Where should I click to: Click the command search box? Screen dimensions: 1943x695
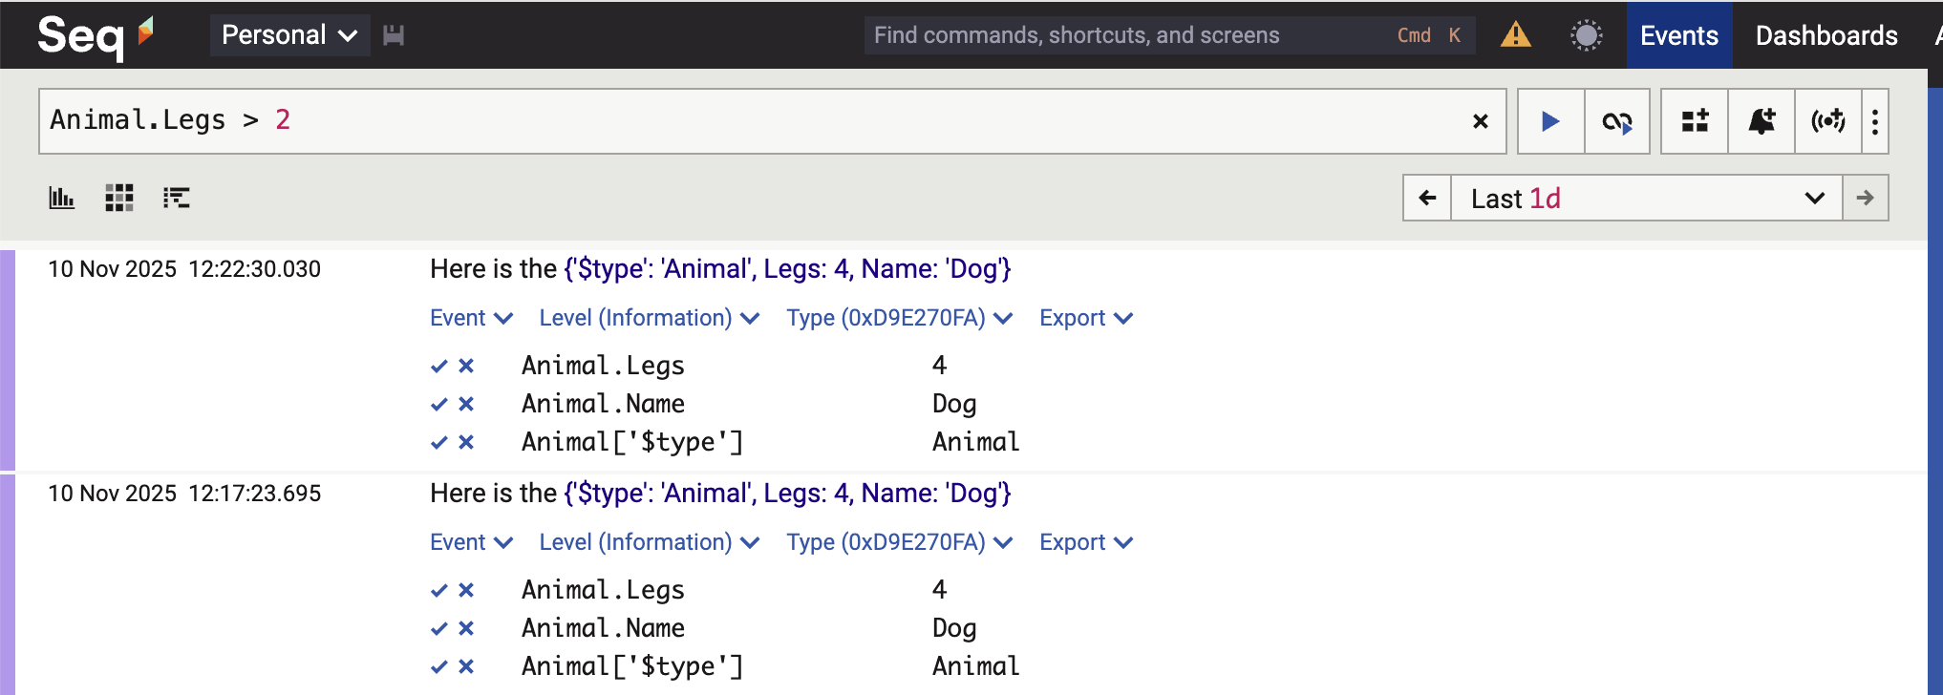[1127, 35]
